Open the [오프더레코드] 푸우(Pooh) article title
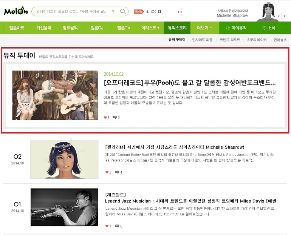The width and height of the screenshot is (291, 235). [x=190, y=83]
